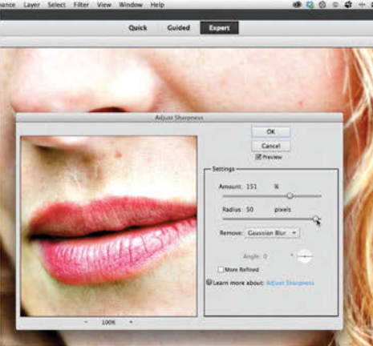Open the Filter menu
373x346 pixels.
tap(81, 5)
